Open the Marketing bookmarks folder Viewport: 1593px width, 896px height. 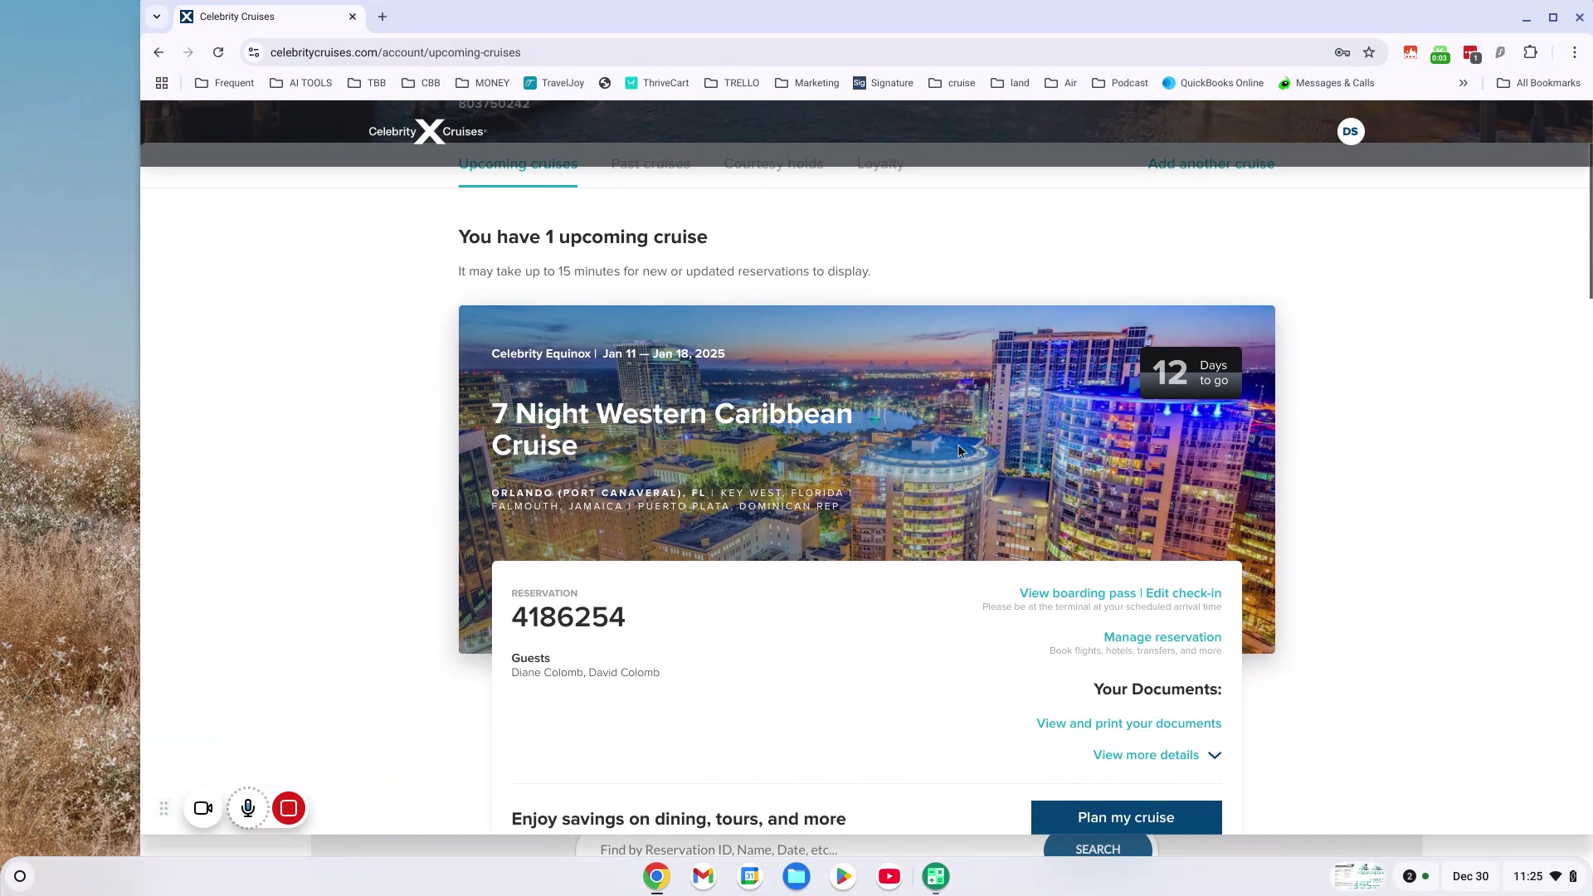tap(807, 83)
